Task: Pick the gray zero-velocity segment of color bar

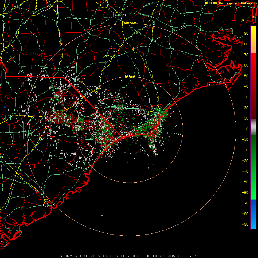Action: (x=253, y=127)
